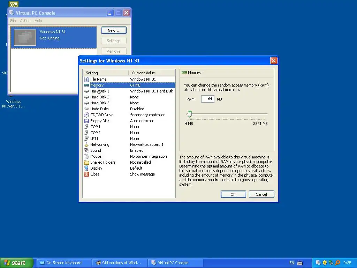Screen dimensions: 357x268
Task: Select the Display setting label
Action: click(x=96, y=168)
